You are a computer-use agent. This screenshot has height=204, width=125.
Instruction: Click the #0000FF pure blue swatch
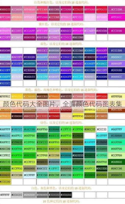click(x=66, y=77)
